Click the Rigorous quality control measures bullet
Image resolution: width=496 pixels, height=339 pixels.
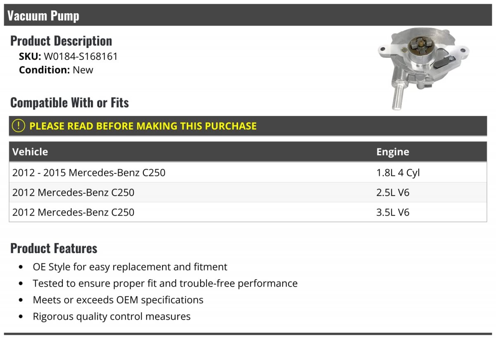click(x=112, y=317)
